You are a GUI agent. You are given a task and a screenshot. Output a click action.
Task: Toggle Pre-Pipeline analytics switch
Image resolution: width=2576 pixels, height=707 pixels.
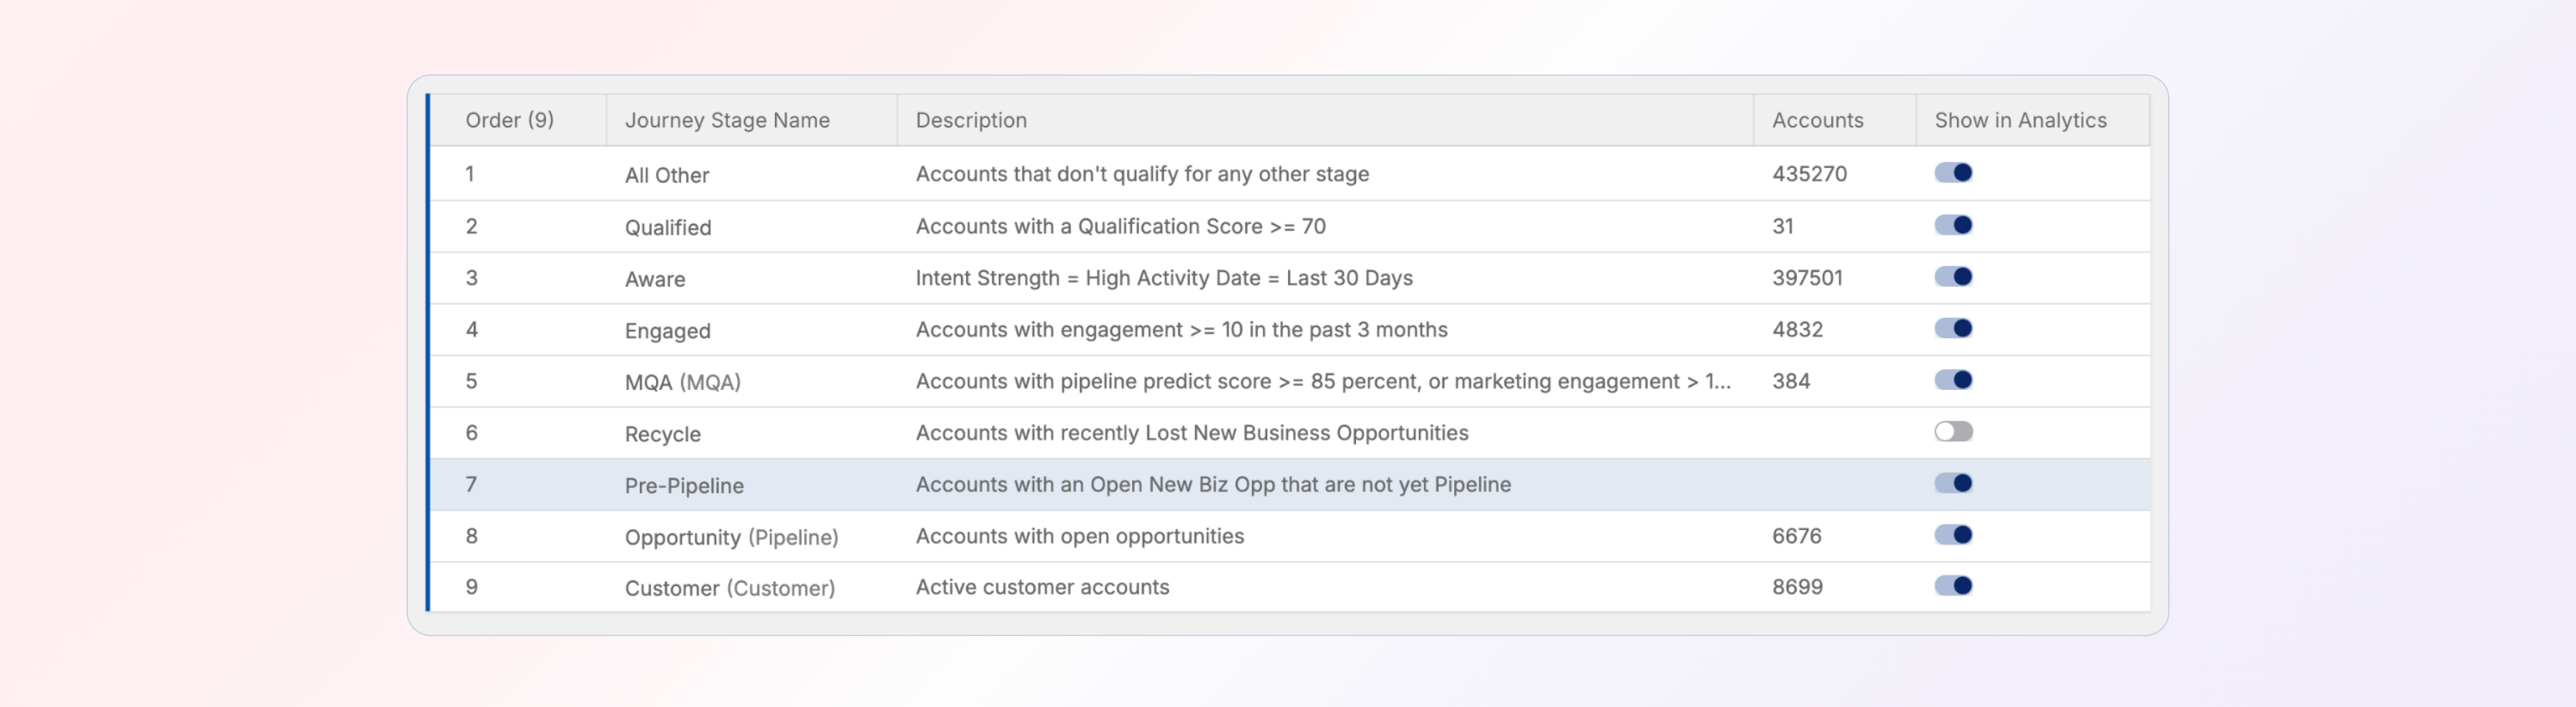1952,484
